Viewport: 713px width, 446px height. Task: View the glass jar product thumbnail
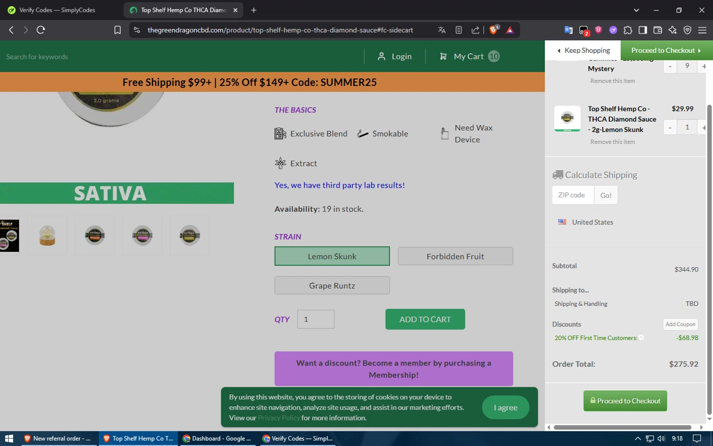(47, 235)
